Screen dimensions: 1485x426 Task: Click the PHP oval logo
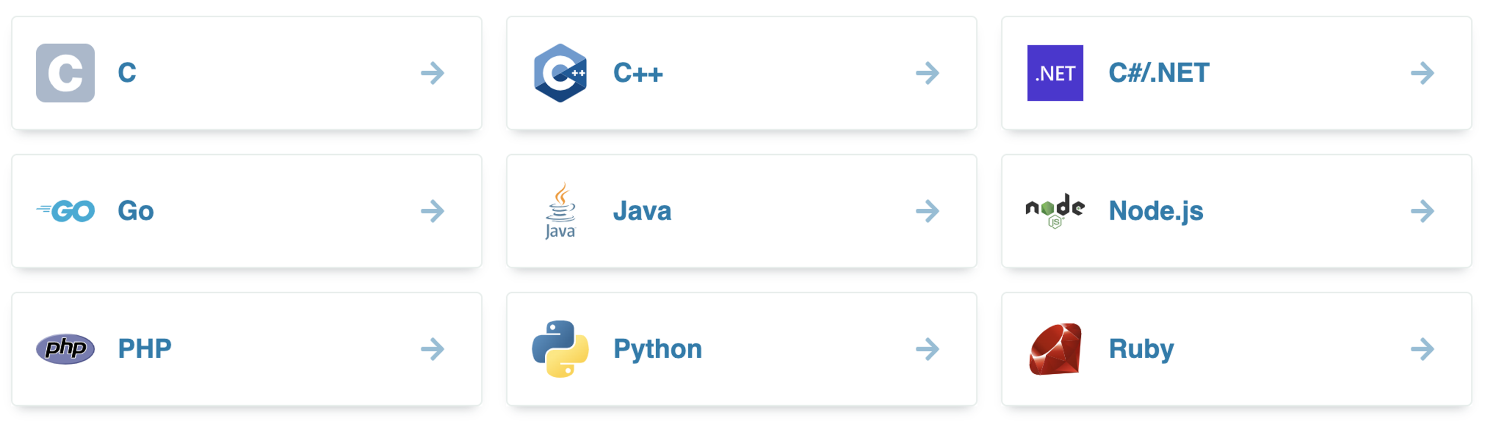(x=65, y=349)
